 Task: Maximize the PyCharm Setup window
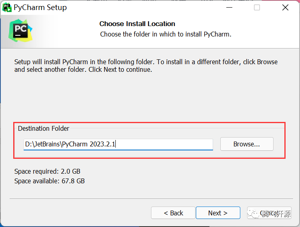click(x=257, y=7)
